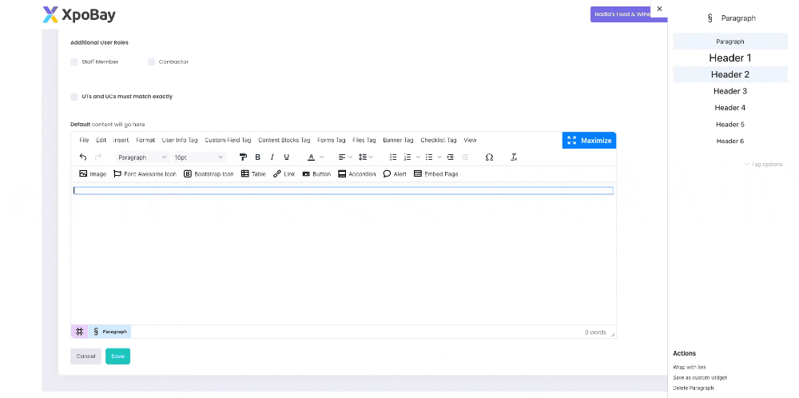Click the underline formatting icon
This screenshot has width=799, height=398.
287,157
